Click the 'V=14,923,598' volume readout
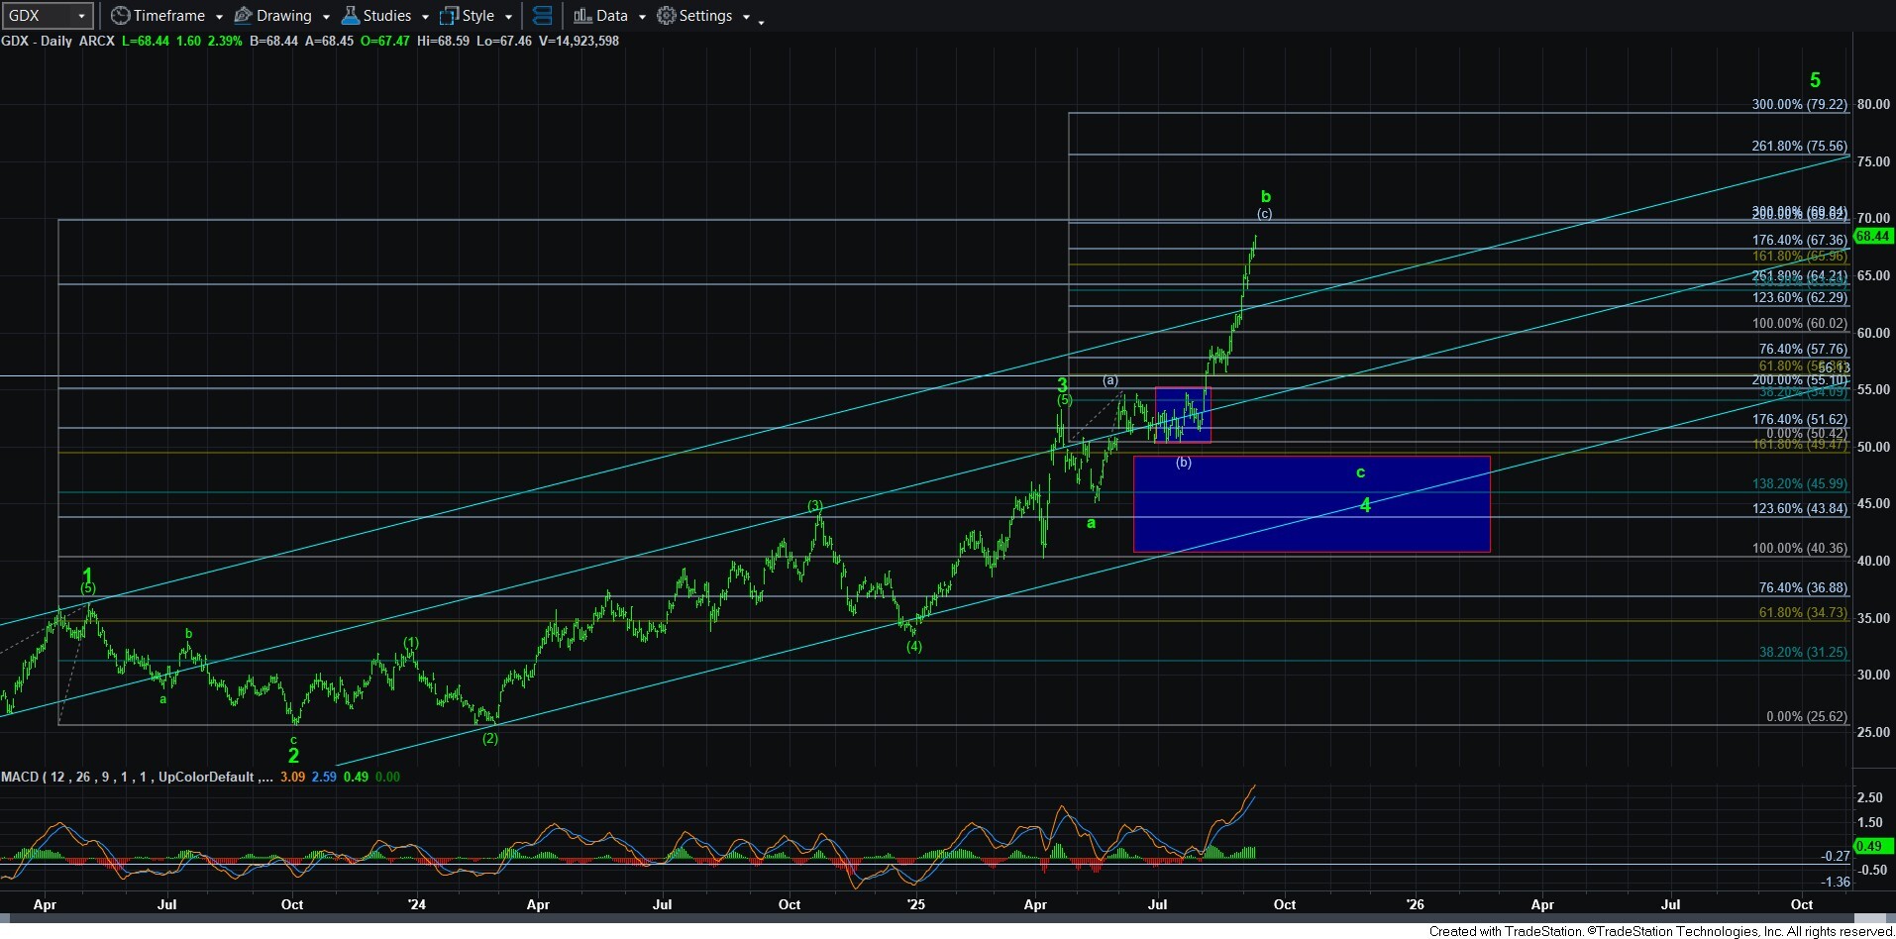 pyautogui.click(x=579, y=41)
